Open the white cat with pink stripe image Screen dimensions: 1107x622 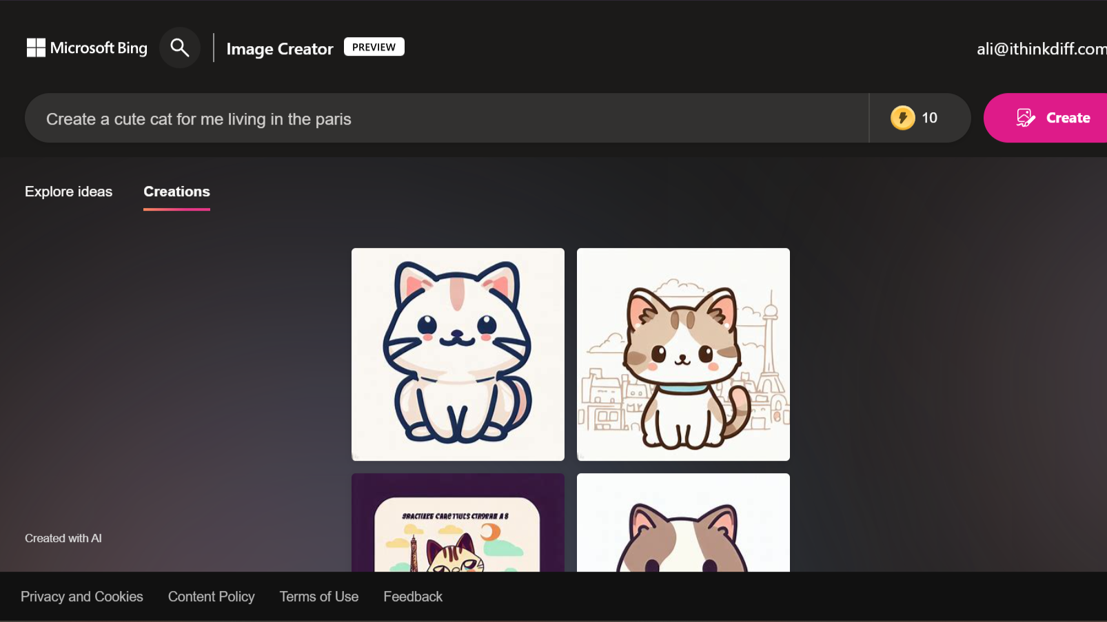[458, 354]
